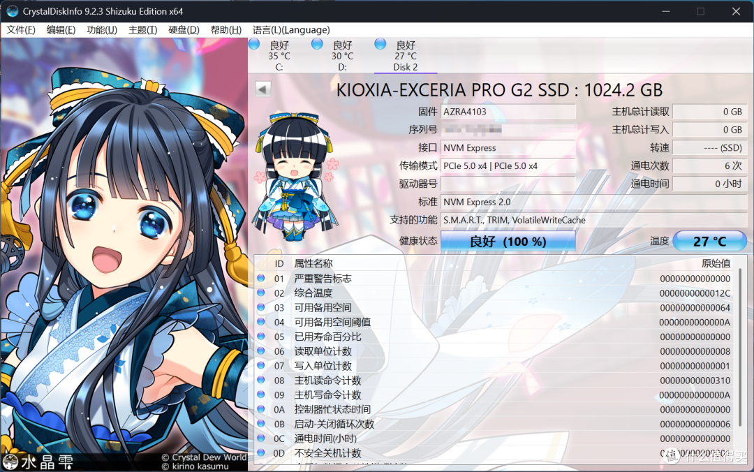The height and width of the screenshot is (472, 754).
Task: Open the 主题(T) theme menu
Action: pos(142,30)
